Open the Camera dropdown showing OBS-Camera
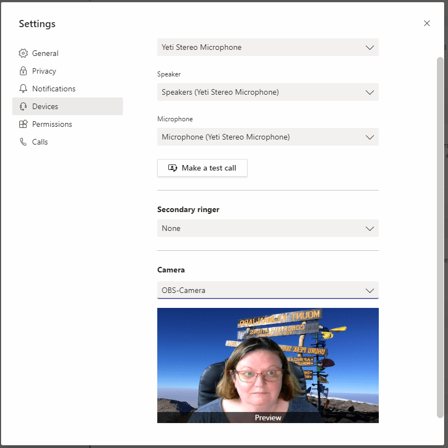The image size is (448, 448). click(267, 290)
